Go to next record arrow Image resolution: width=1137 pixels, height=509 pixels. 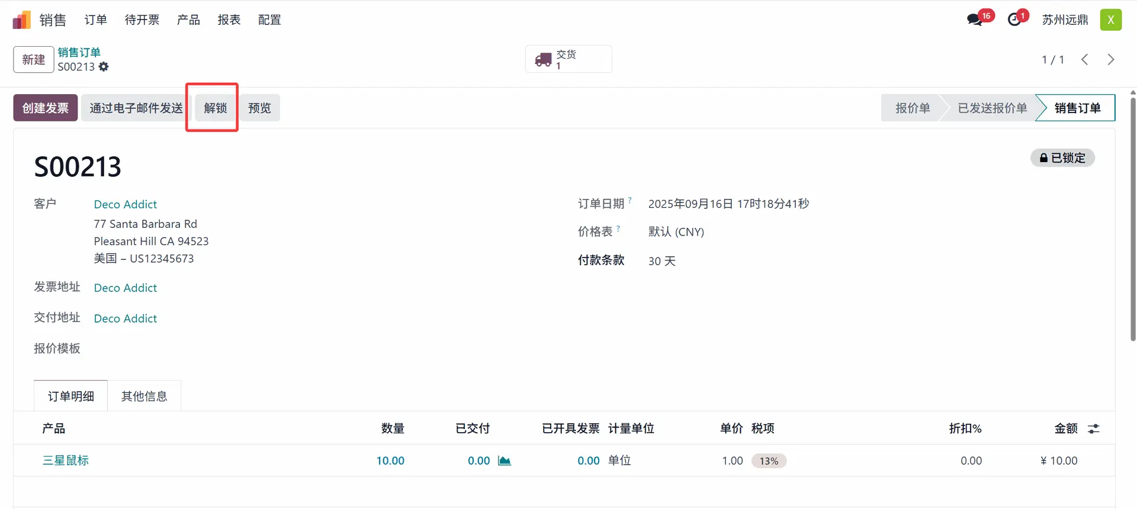[1111, 60]
